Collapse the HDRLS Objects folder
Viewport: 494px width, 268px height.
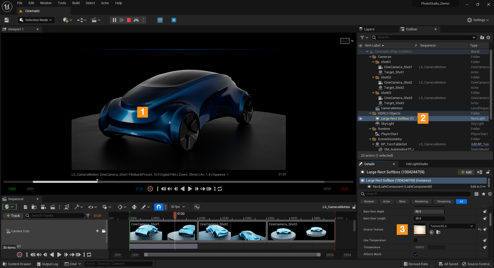[370, 113]
